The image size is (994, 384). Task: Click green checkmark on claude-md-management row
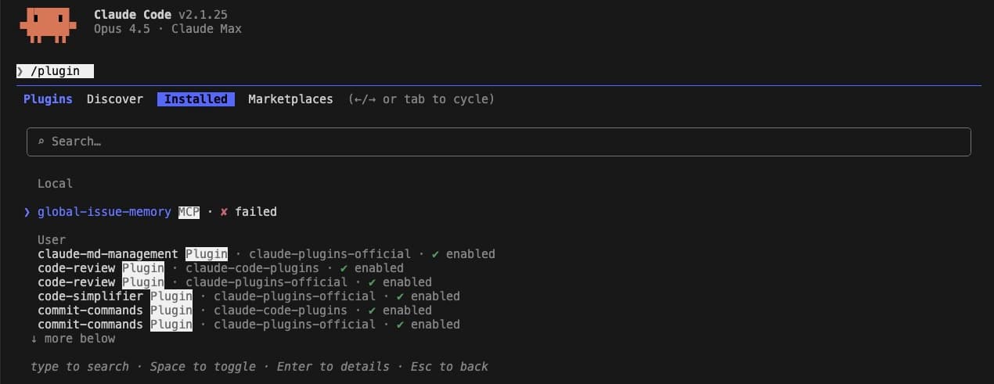[435, 254]
